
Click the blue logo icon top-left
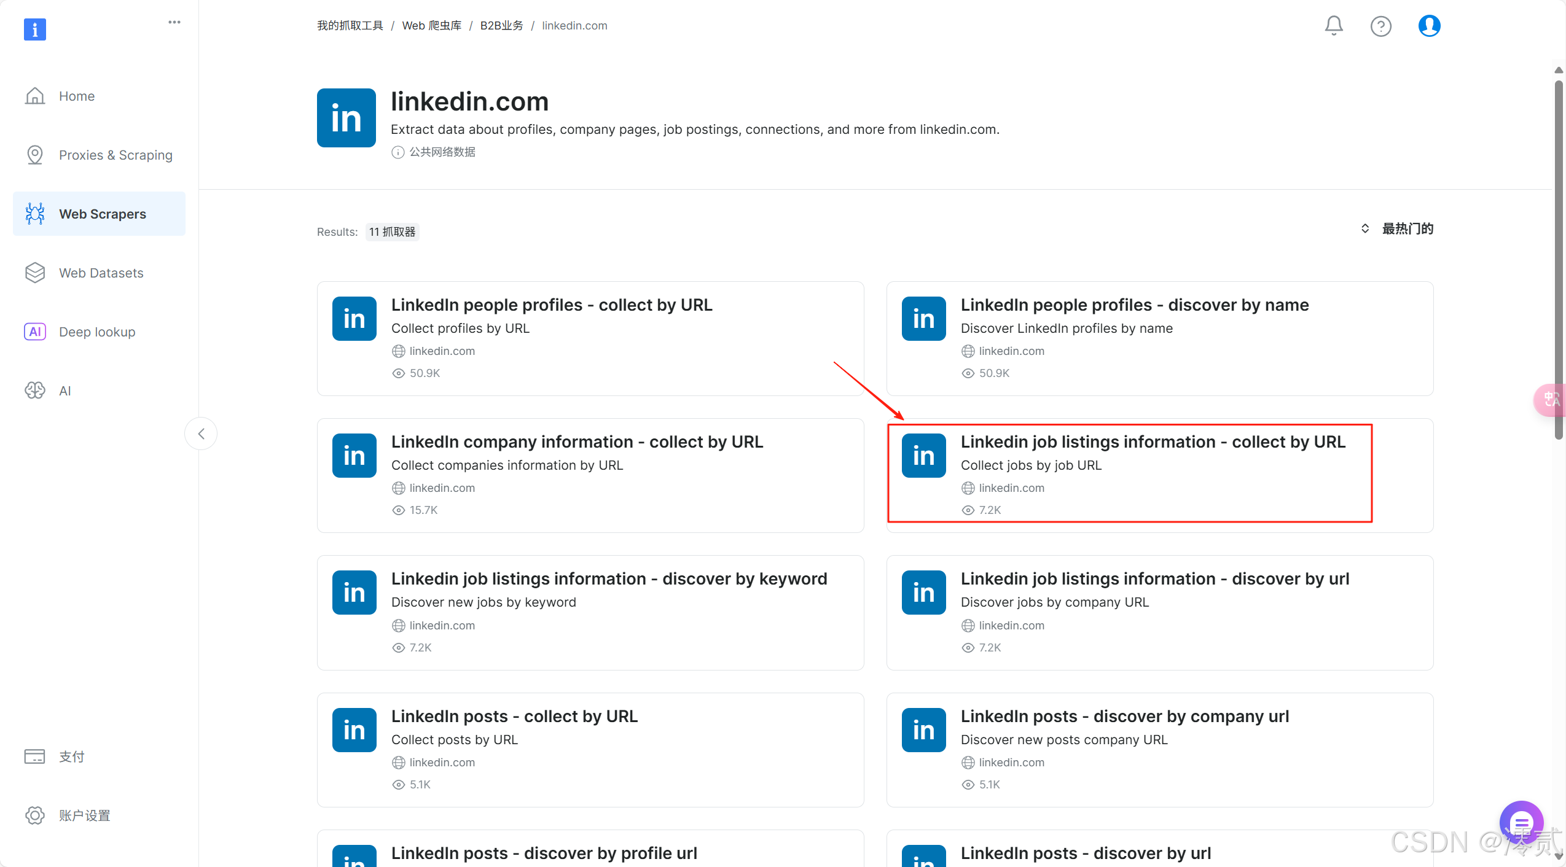coord(35,29)
